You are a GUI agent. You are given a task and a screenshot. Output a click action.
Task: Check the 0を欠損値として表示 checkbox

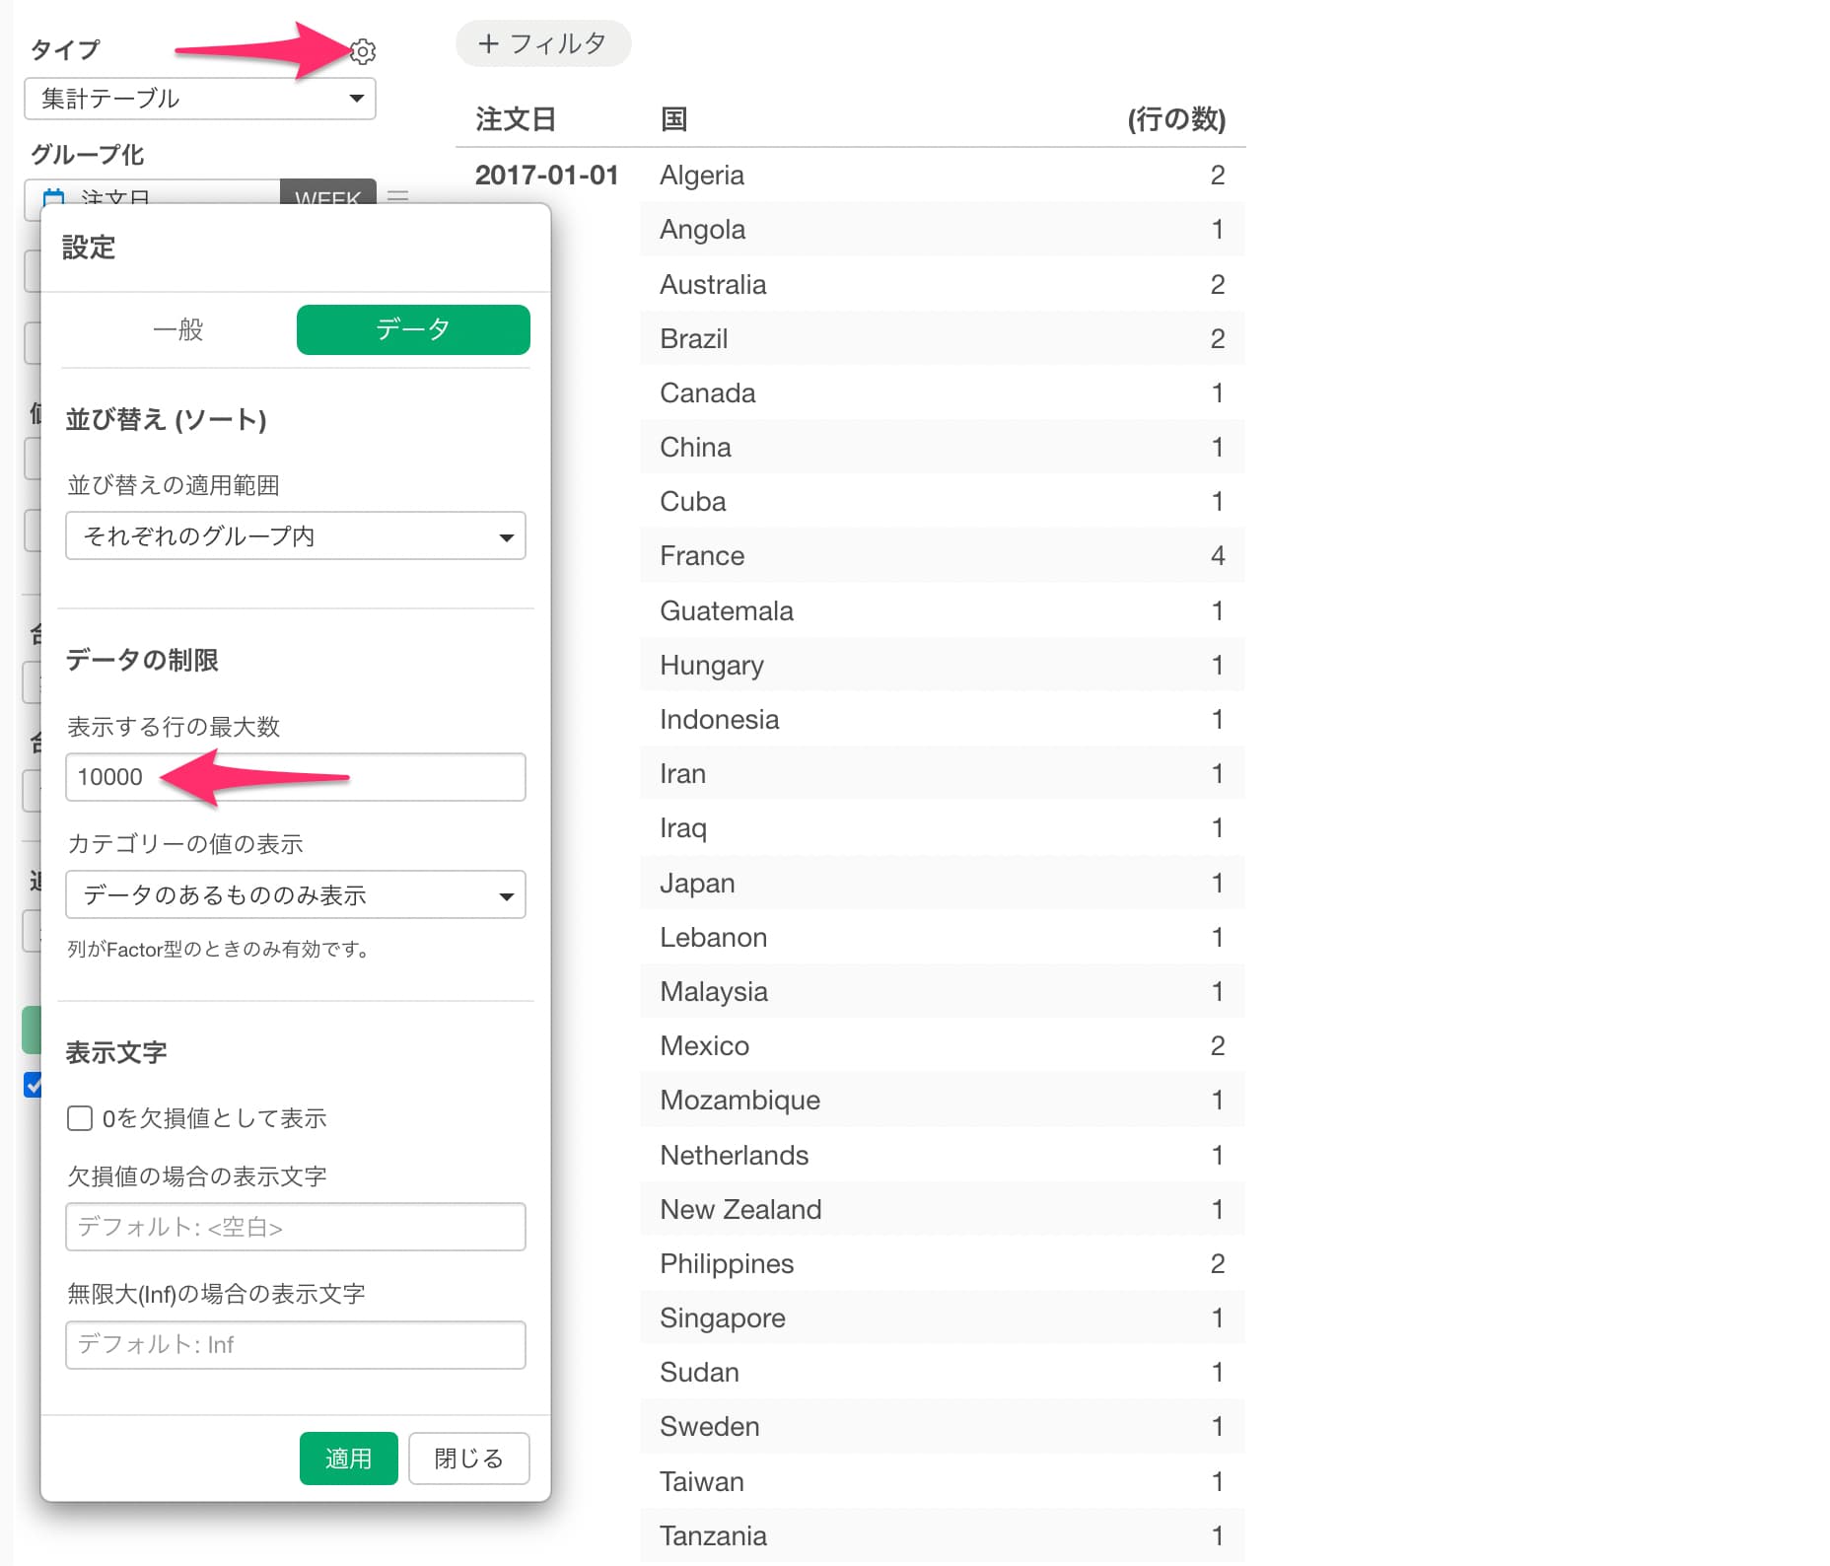80,1118
